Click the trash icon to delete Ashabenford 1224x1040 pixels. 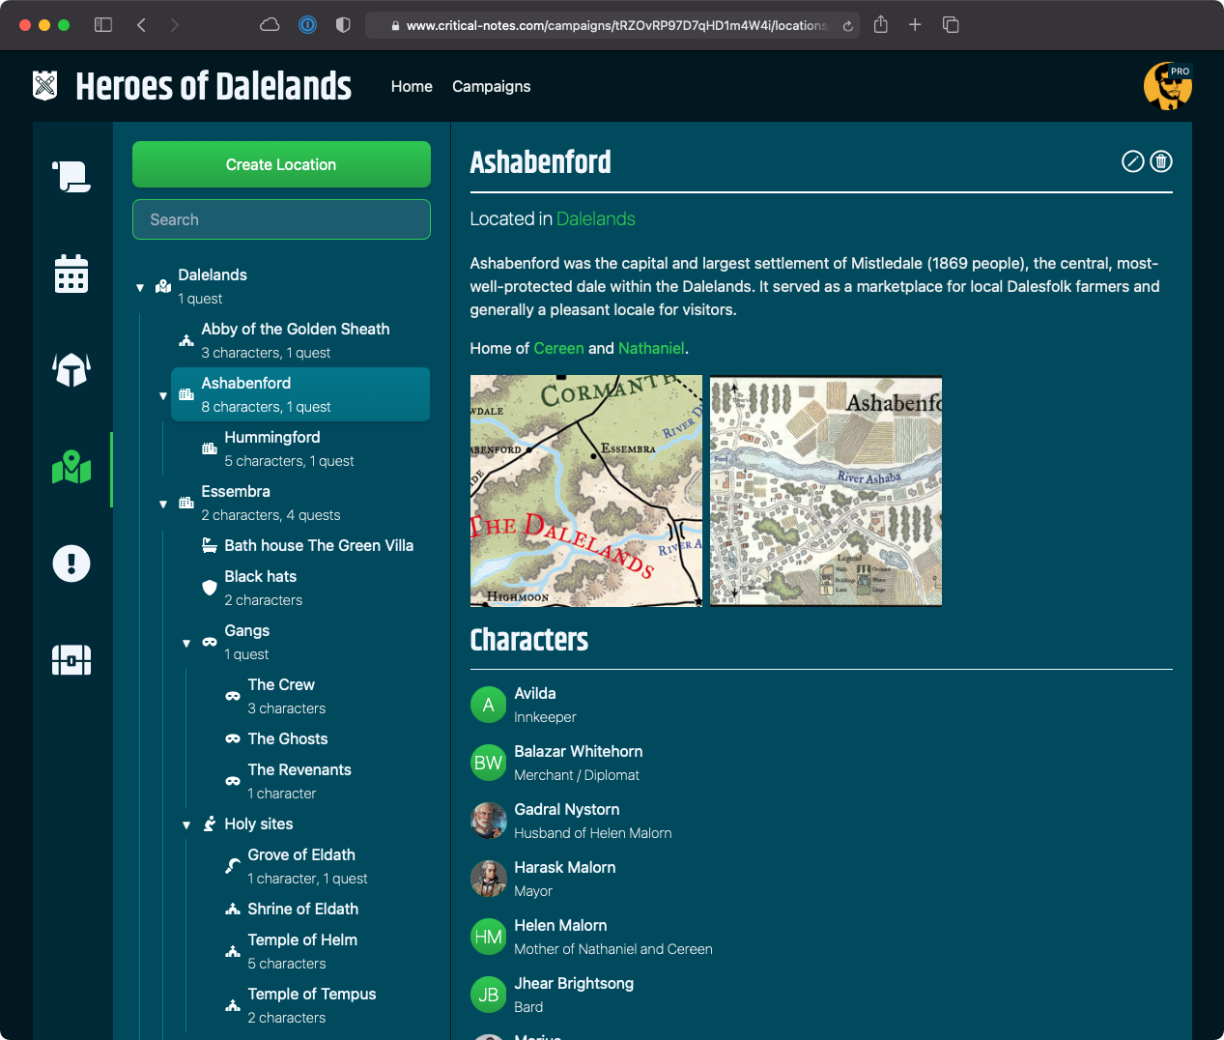[x=1161, y=161]
